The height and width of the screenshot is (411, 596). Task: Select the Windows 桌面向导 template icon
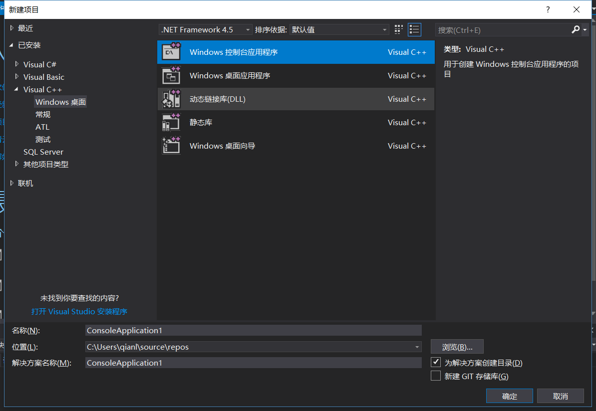[x=171, y=146]
